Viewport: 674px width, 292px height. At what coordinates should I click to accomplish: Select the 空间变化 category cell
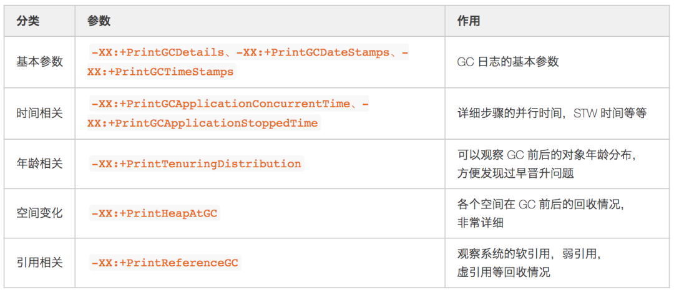[x=39, y=213]
